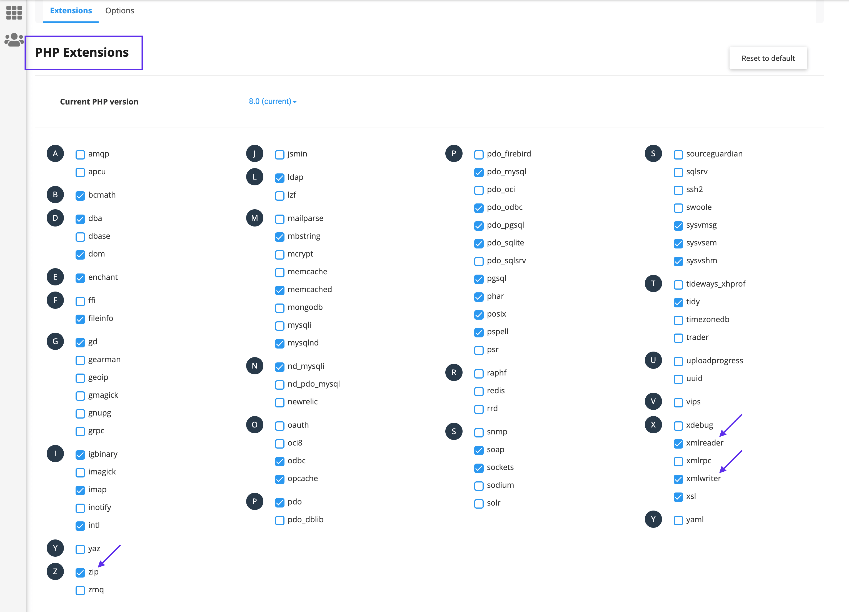Click the letter A category badge
The width and height of the screenshot is (849, 612).
click(x=55, y=154)
